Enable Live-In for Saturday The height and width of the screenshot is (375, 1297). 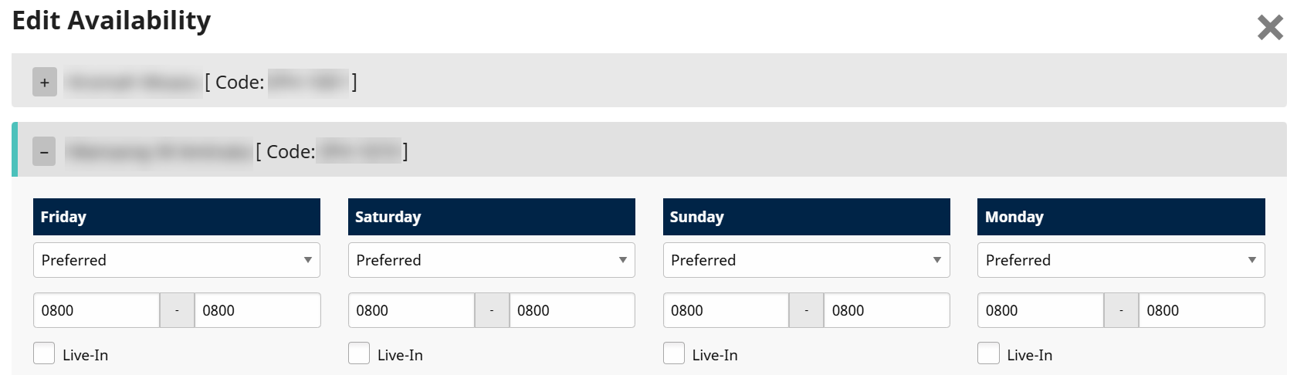[x=359, y=353]
